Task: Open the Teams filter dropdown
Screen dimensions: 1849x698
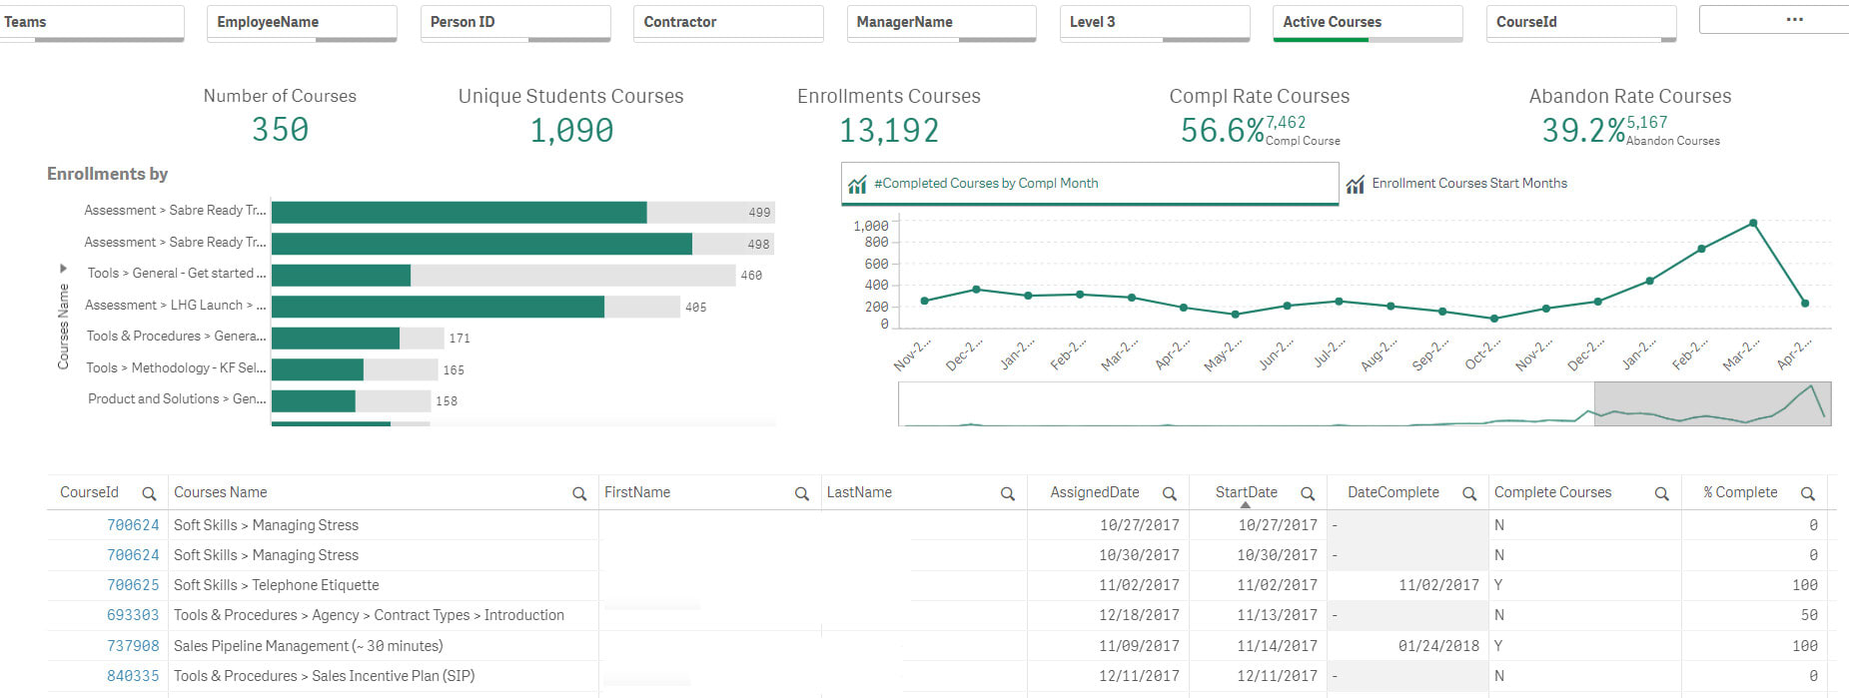Action: (92, 22)
